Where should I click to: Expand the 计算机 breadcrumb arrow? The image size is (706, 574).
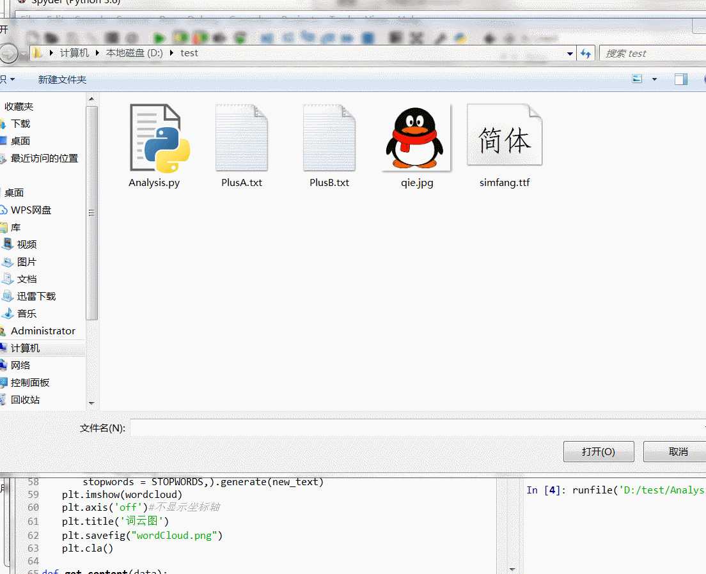97,53
